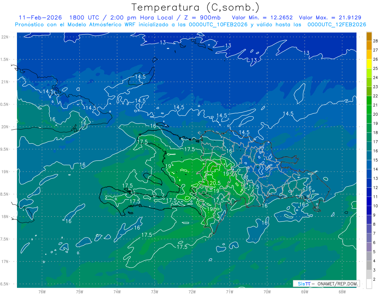Click the colorbar value label 28
Viewport: 384px width, 296px height.
point(375,41)
